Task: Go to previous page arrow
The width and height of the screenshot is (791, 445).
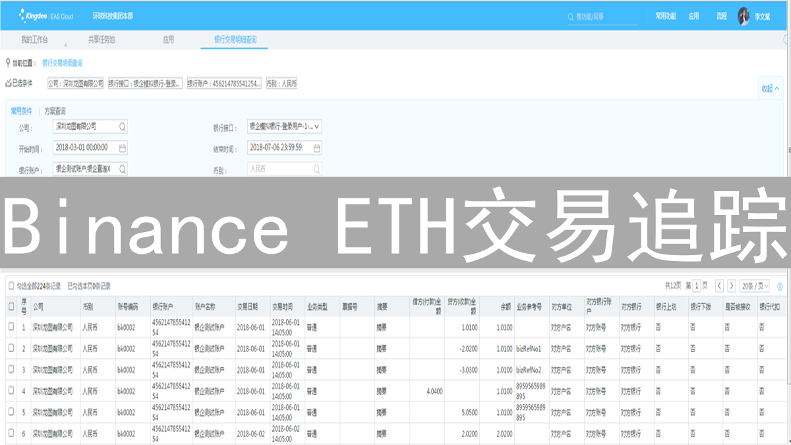Action: click(720, 285)
